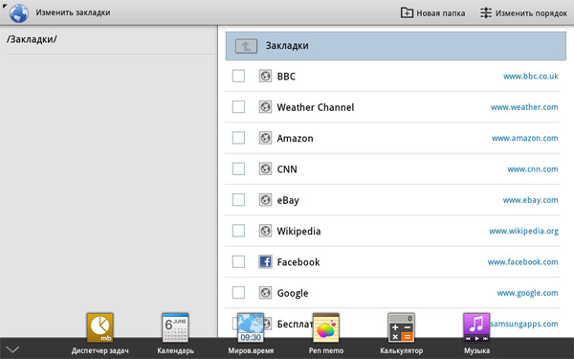The width and height of the screenshot is (574, 359).
Task: Click the Facebook bookmark favicon
Action: (x=265, y=262)
